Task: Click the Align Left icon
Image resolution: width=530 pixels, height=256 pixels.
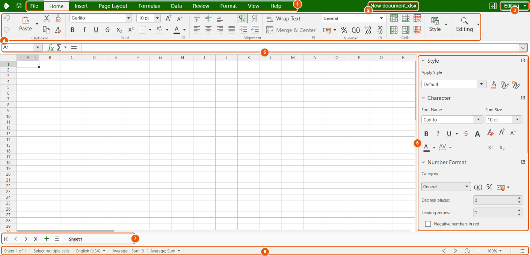Action: click(197, 30)
